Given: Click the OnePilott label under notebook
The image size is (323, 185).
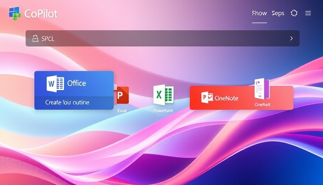Looking at the screenshot, I should (x=262, y=104).
